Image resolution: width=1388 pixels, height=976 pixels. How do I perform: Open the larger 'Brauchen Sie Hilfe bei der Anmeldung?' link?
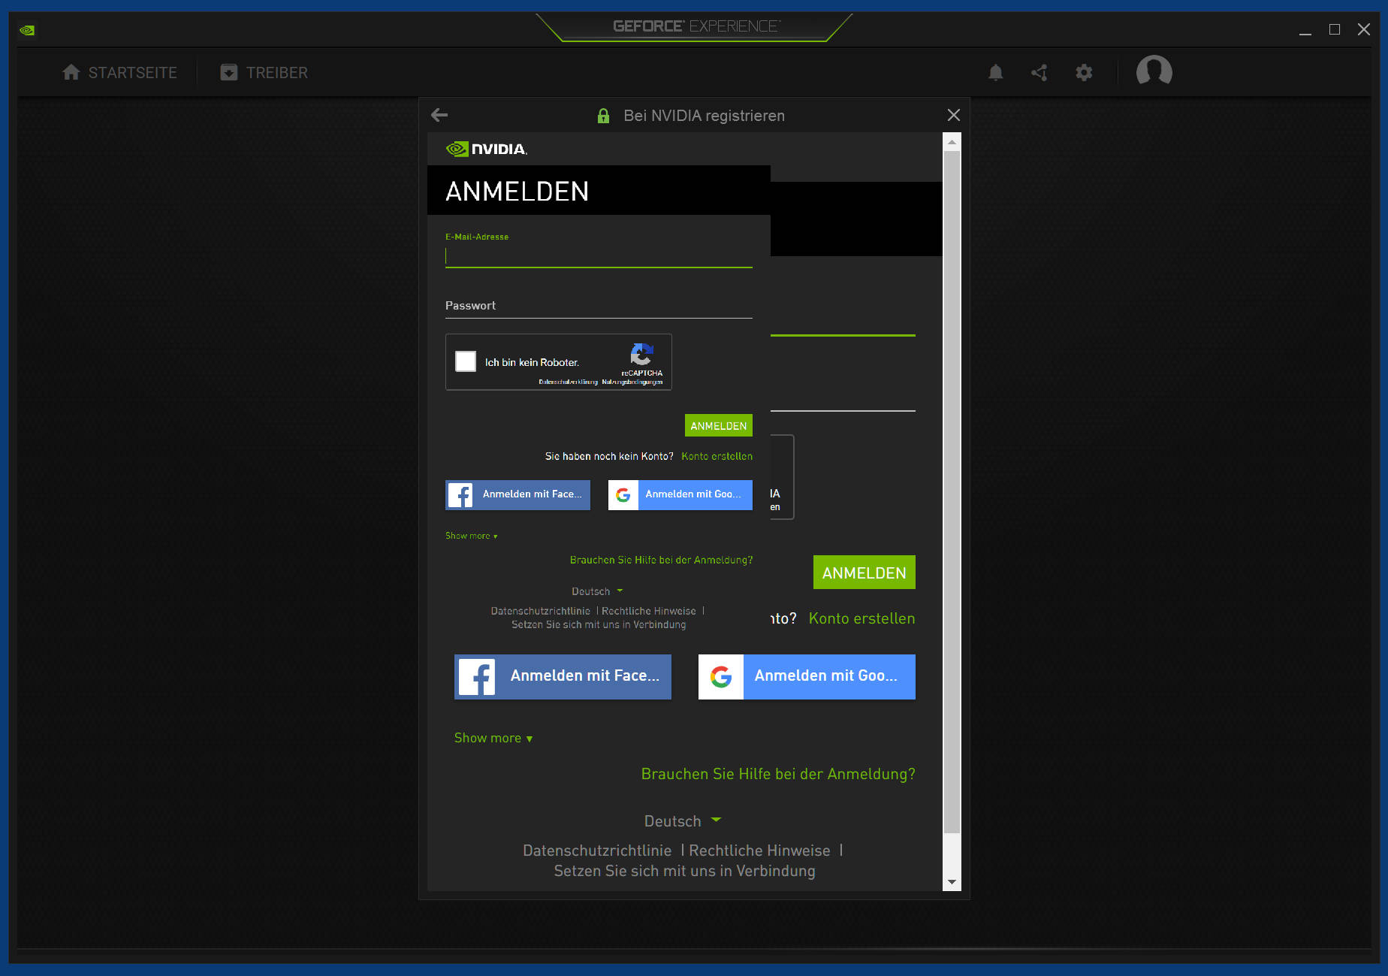coord(778,774)
